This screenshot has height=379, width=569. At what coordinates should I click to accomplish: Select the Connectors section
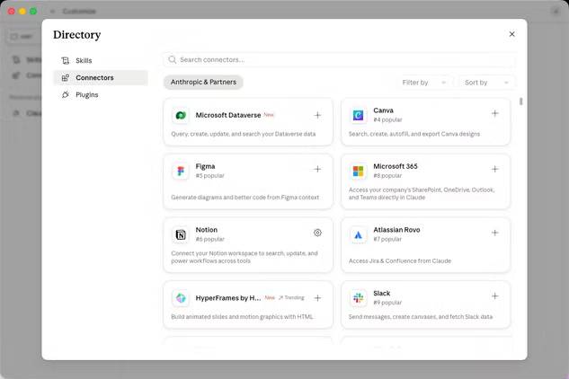tap(101, 77)
